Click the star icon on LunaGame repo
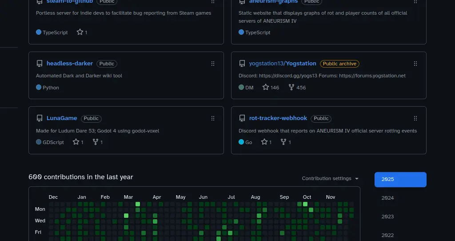The image size is (455, 241). coord(76,142)
